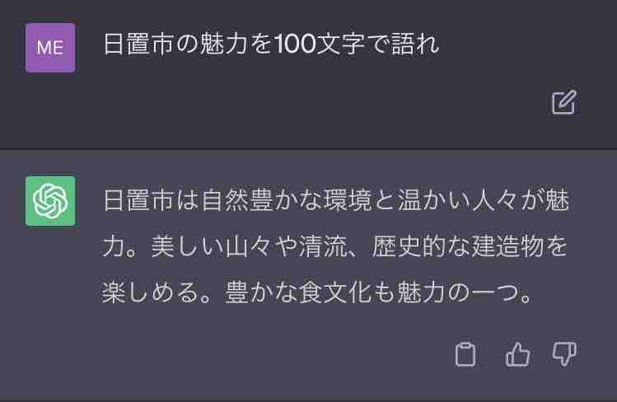Click the phrase 美しい山々や清流 in the reply
Screen dimensions: 617x402
coord(249,246)
